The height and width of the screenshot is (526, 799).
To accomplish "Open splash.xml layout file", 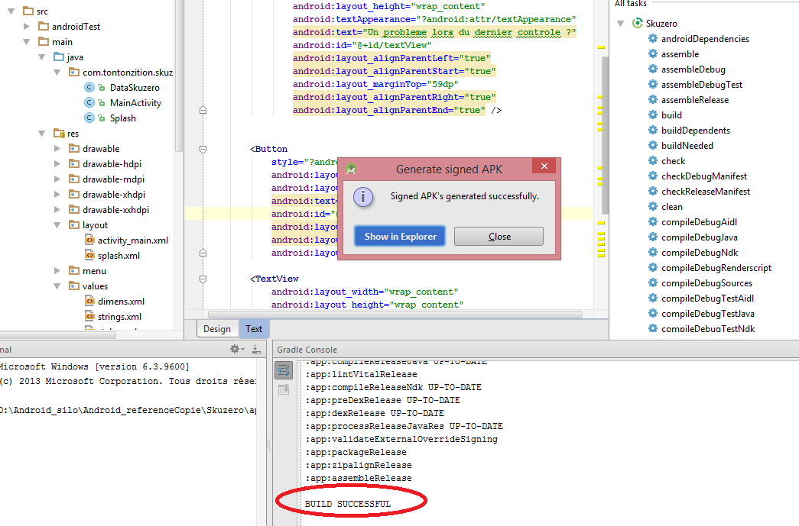I will pos(119,256).
